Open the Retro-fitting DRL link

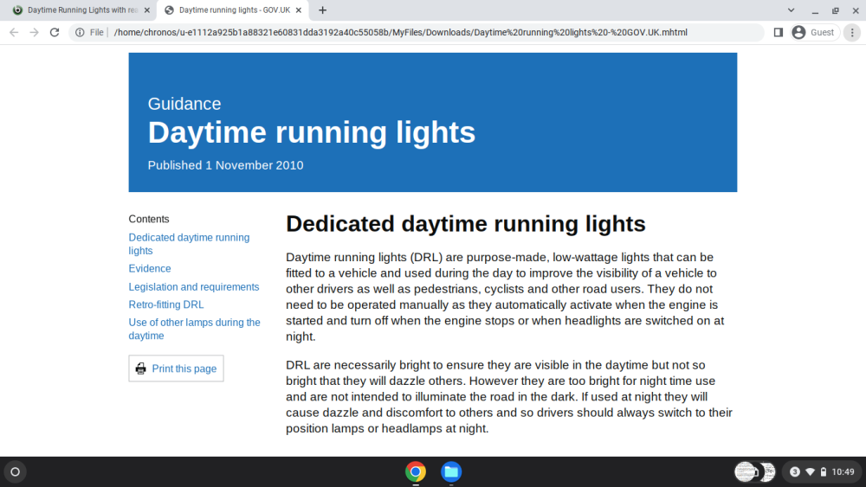(x=166, y=304)
